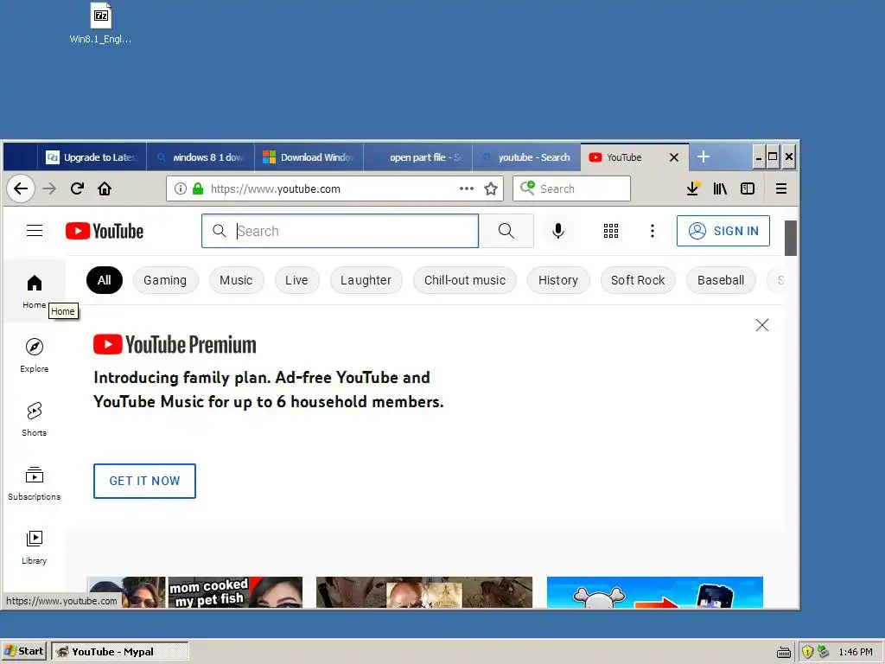Open the browser hamburger menu
The height and width of the screenshot is (664, 885).
point(781,188)
